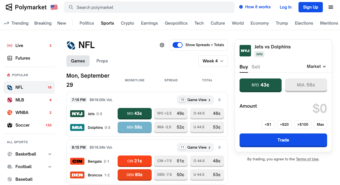Screen dimensions: 340x185
Task: Pick CIN 21¢ moneyline
Action: 135,161
